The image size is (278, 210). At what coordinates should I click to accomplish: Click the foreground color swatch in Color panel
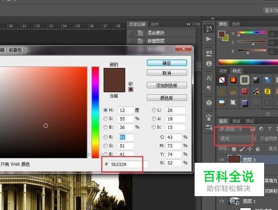pos(222,34)
